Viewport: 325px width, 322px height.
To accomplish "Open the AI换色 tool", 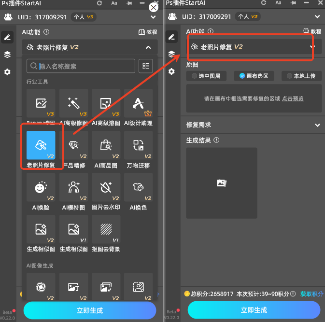I will 138,187.
